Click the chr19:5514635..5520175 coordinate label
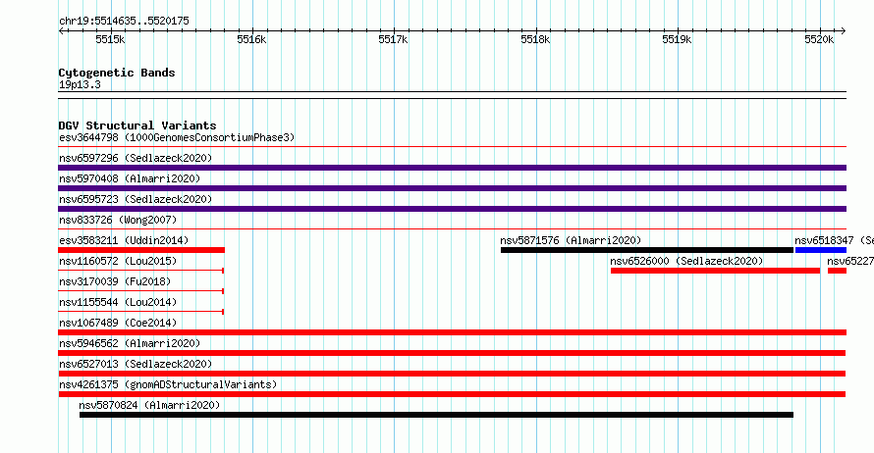 click(124, 22)
